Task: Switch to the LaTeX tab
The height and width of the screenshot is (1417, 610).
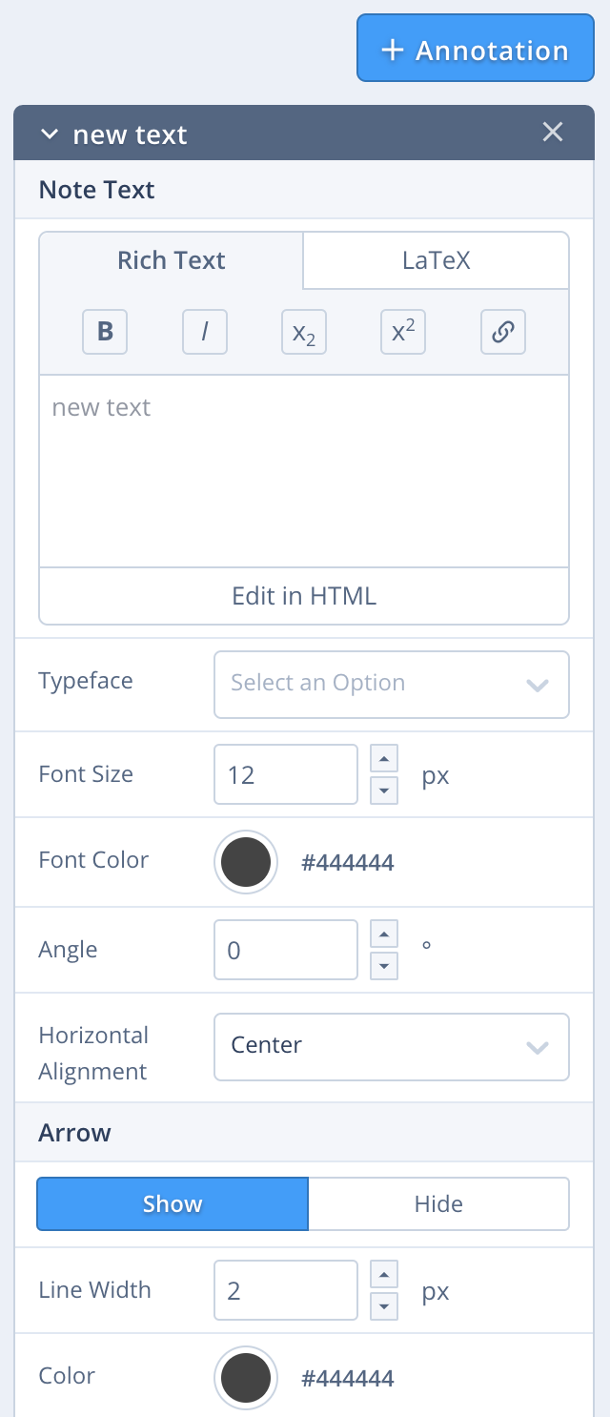Action: [x=435, y=259]
